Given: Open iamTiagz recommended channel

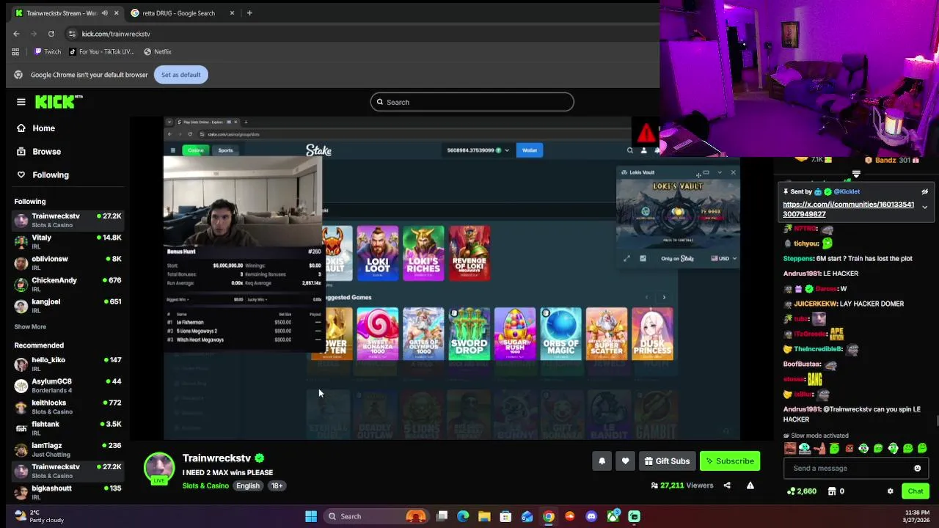Looking at the screenshot, I should click(x=67, y=449).
